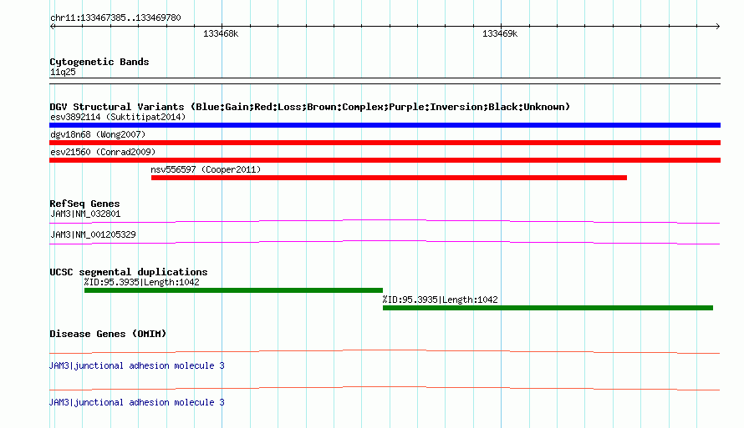Select the red dgv18n68 loss variant bar
Viewport: 744px width, 428px height.
pos(385,143)
